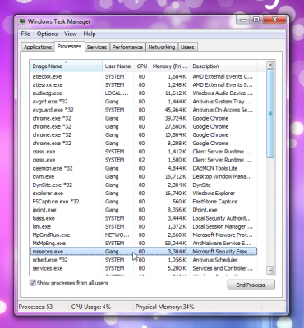
Task: Select the atiesrxx.exe process row
Action: 143,84
